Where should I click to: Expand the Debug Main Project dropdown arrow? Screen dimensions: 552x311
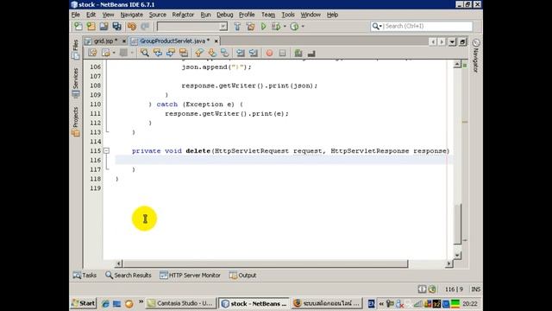285,26
